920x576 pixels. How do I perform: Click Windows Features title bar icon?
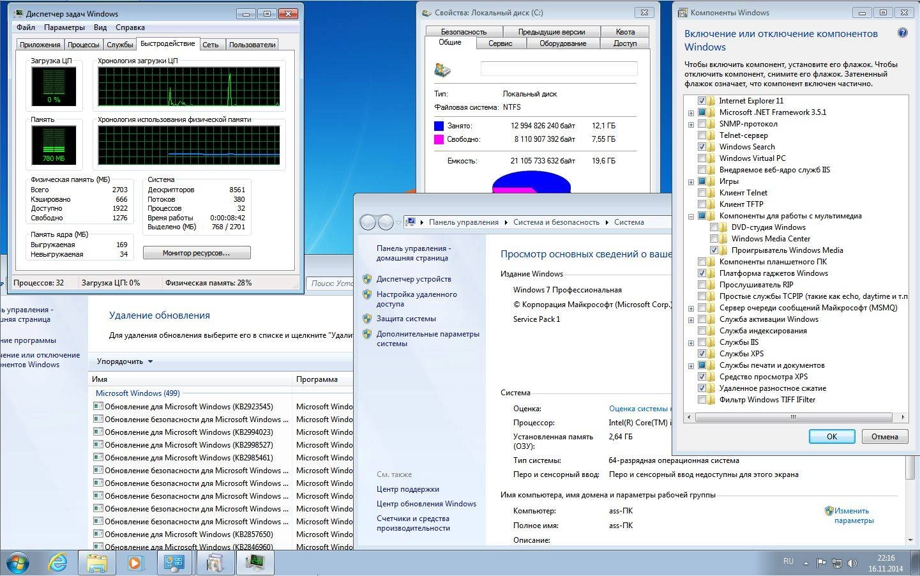pyautogui.click(x=682, y=12)
